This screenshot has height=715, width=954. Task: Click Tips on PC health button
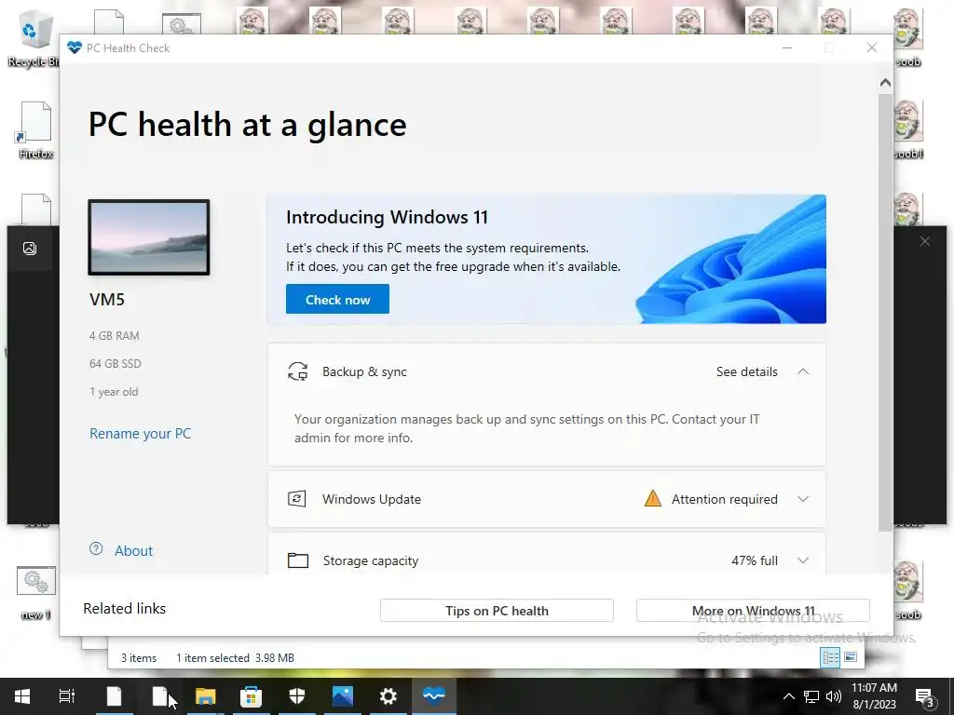coord(497,611)
